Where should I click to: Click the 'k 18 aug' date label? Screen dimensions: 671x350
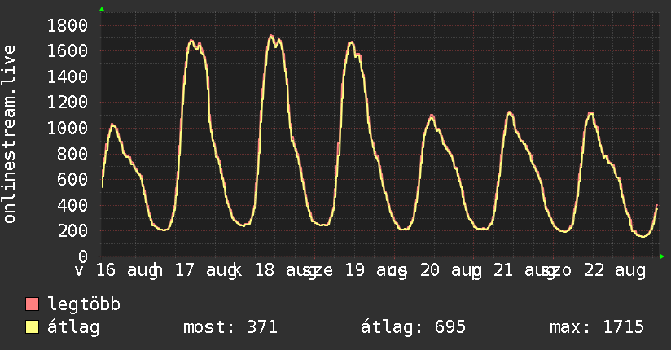275,270
